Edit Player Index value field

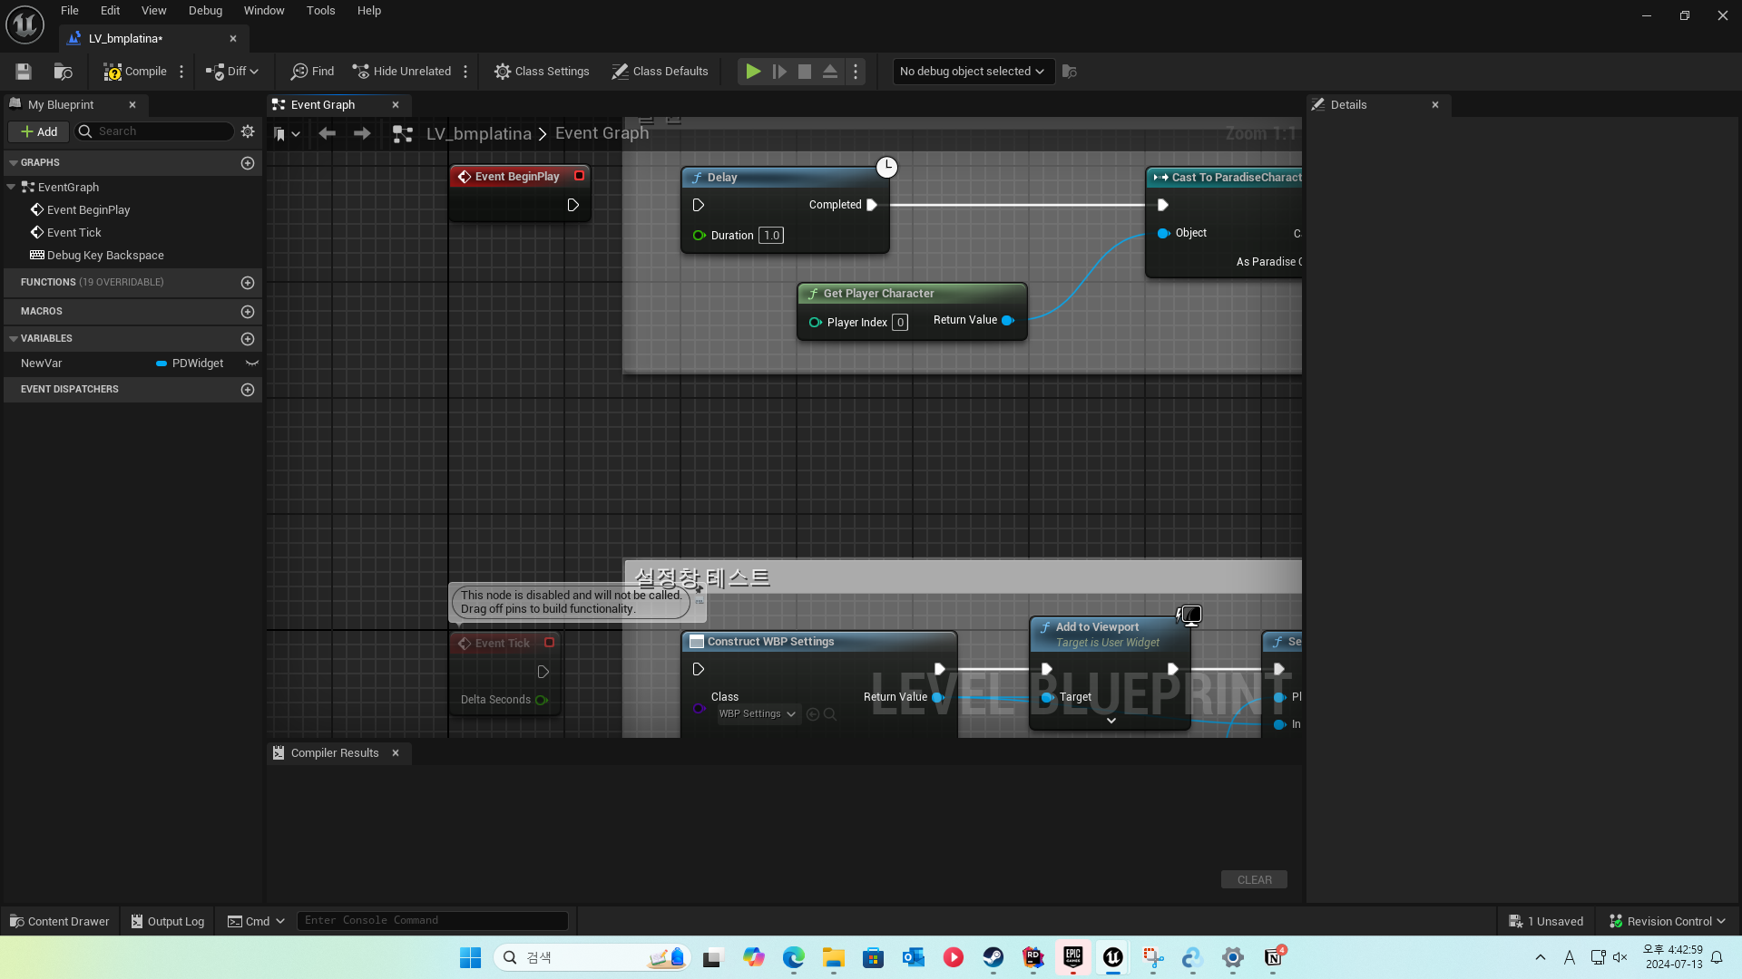pyautogui.click(x=900, y=323)
